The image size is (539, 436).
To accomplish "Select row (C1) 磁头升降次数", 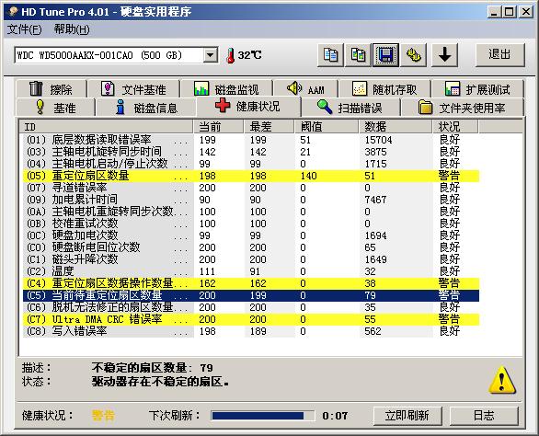I will (251, 259).
